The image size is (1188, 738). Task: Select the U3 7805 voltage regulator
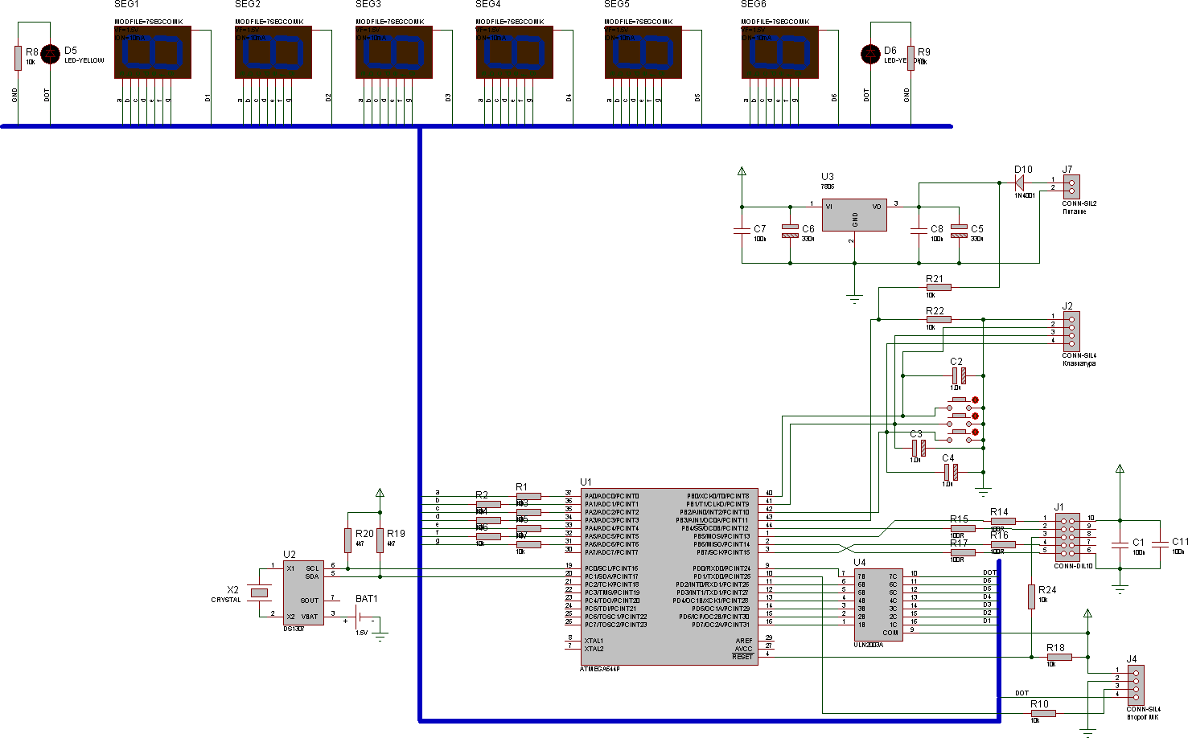point(853,215)
